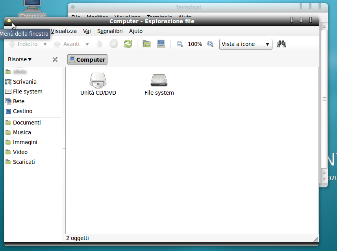337x251 pixels.
Task: Click the Avanti forward button
Action: pyautogui.click(x=67, y=44)
